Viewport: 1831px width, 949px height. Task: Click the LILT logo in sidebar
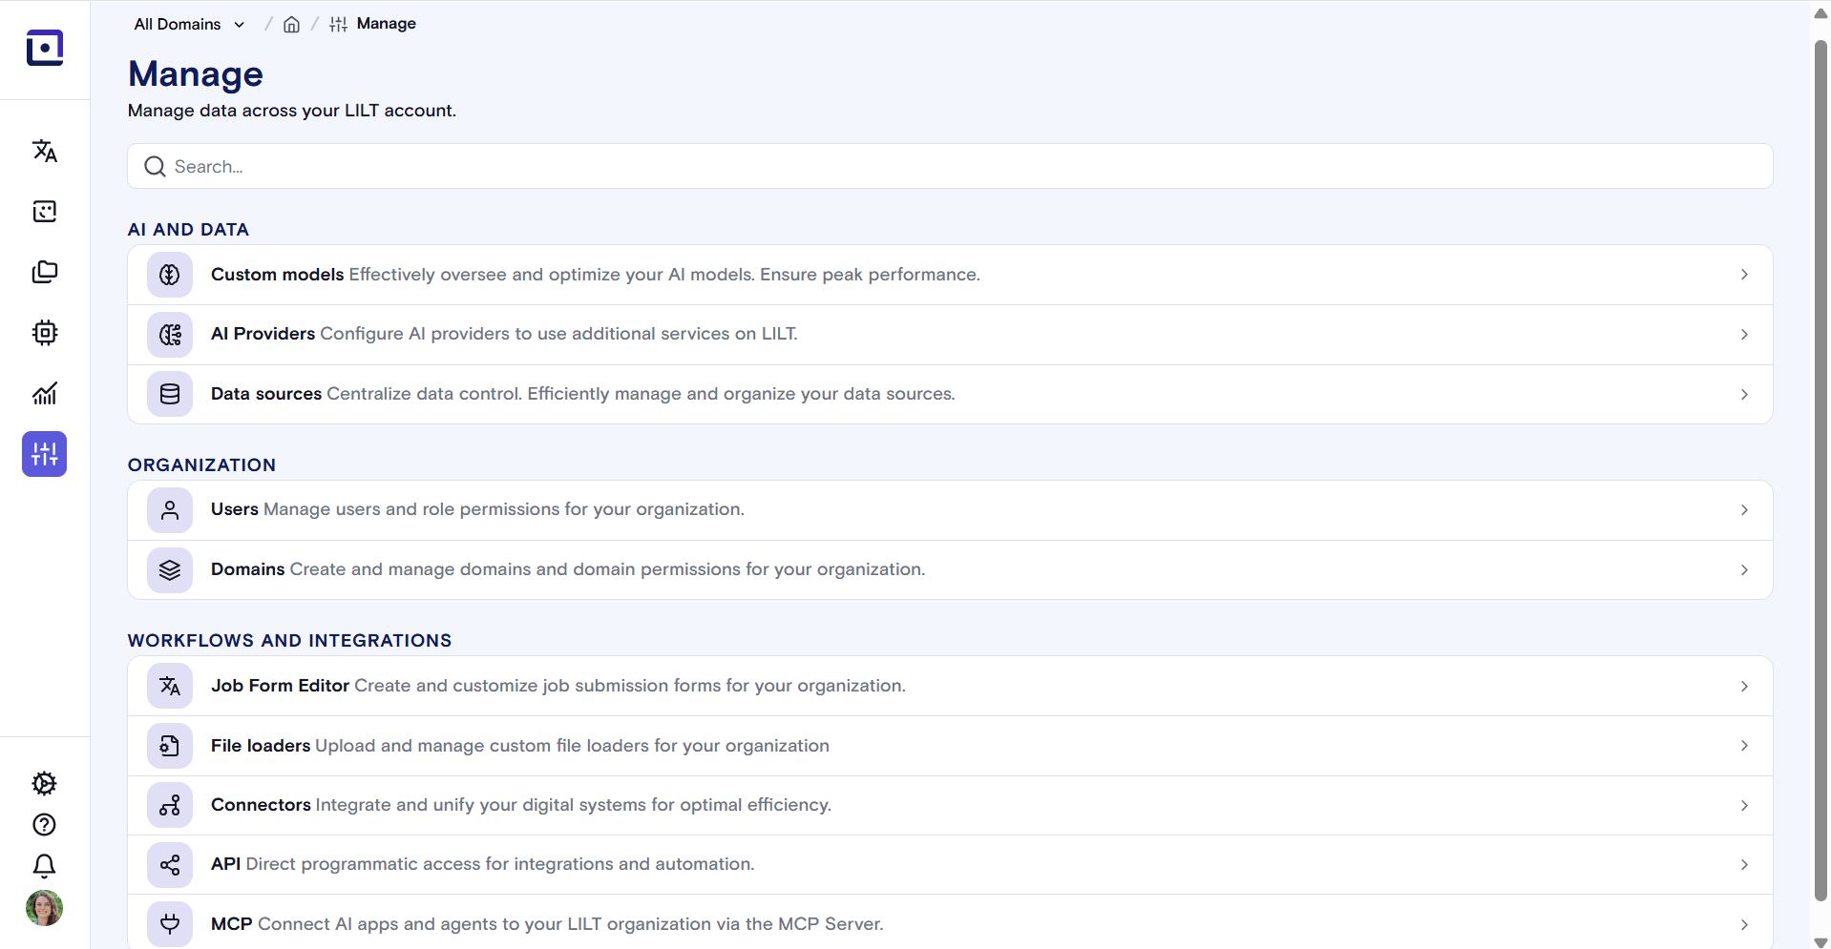pos(45,48)
